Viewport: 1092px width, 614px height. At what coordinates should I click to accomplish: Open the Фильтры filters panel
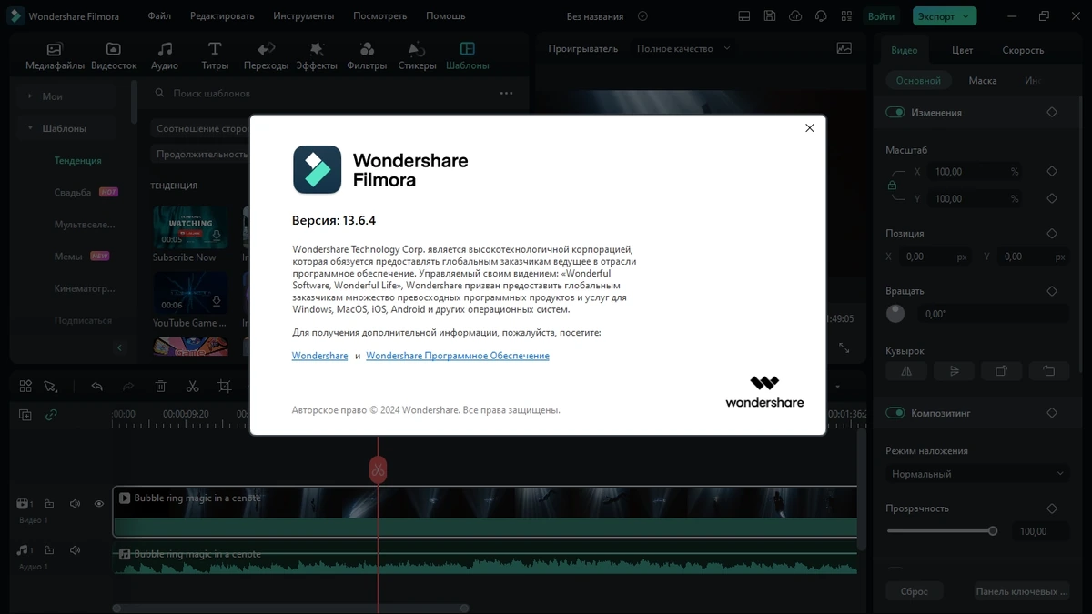(x=368, y=55)
